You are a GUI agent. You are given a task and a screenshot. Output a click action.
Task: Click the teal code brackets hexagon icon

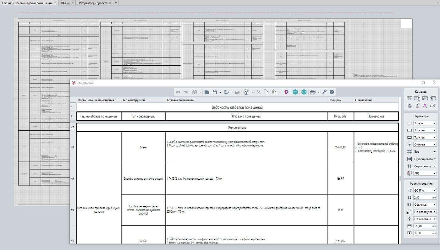pos(295,92)
